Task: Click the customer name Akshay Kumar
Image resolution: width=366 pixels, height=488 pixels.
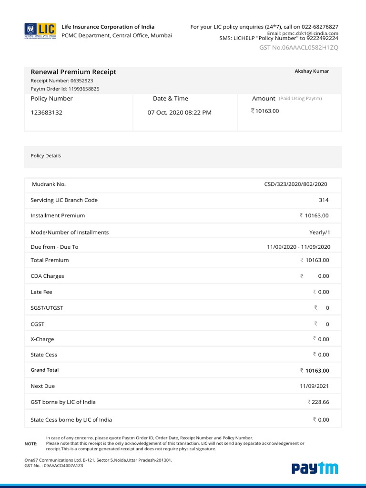Action: click(312, 71)
